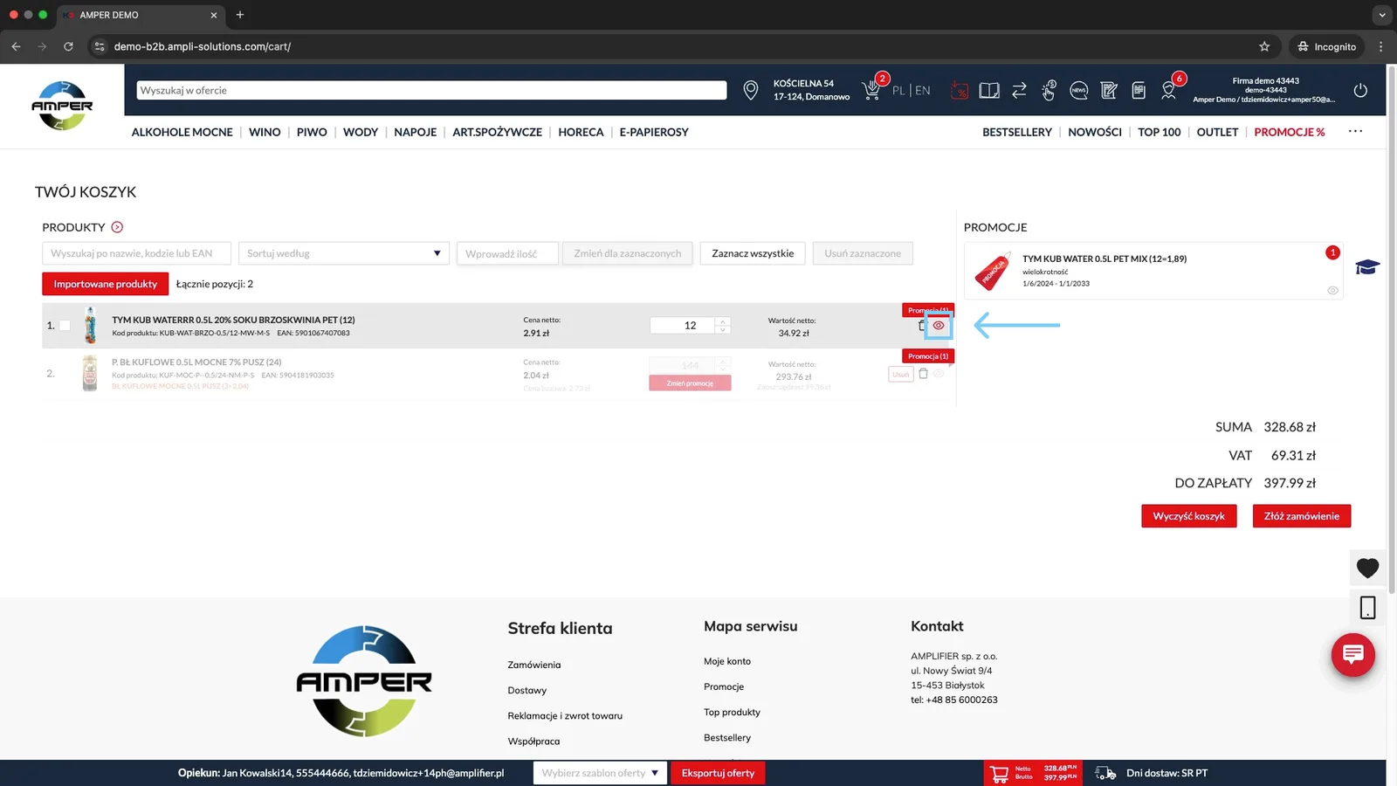Click the Importowane produkty button
Image resolution: width=1397 pixels, height=786 pixels.
tap(106, 284)
